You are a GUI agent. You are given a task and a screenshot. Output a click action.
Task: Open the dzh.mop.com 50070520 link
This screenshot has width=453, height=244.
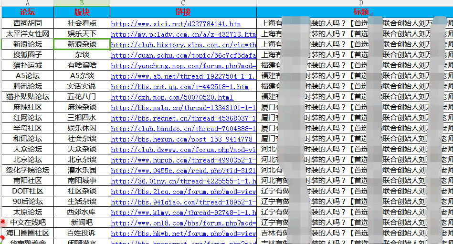point(172,97)
